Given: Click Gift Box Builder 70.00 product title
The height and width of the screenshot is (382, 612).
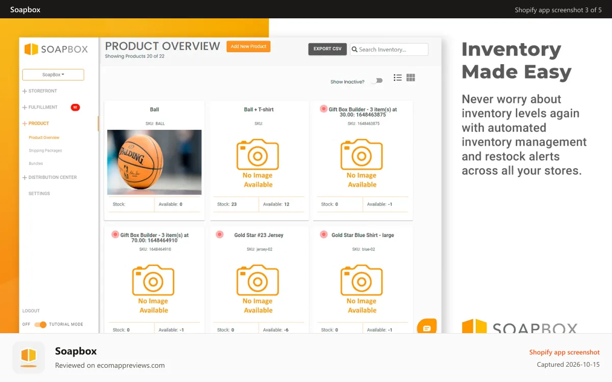Looking at the screenshot, I should click(x=155, y=238).
